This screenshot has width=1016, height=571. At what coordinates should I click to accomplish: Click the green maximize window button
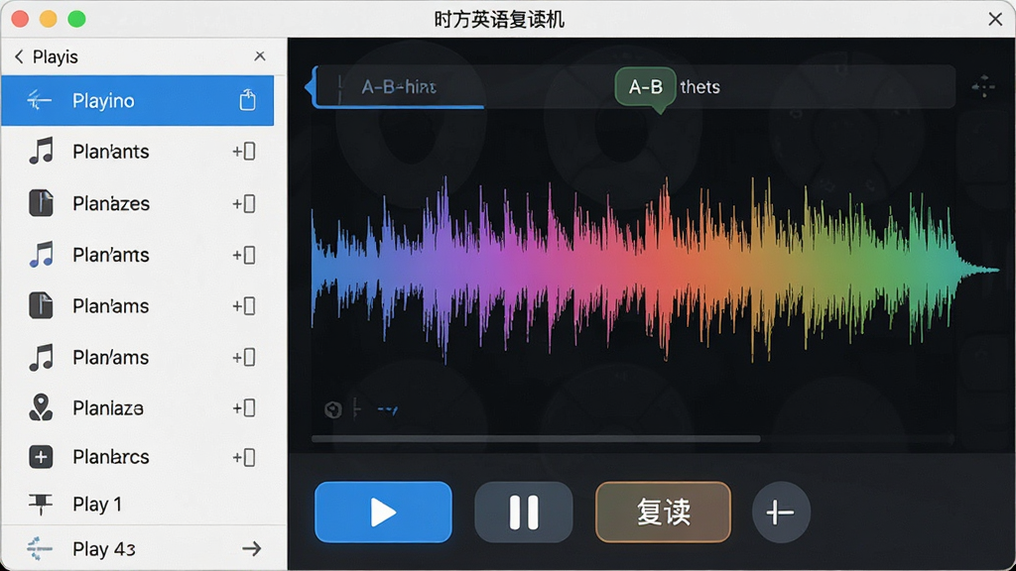pos(76,19)
